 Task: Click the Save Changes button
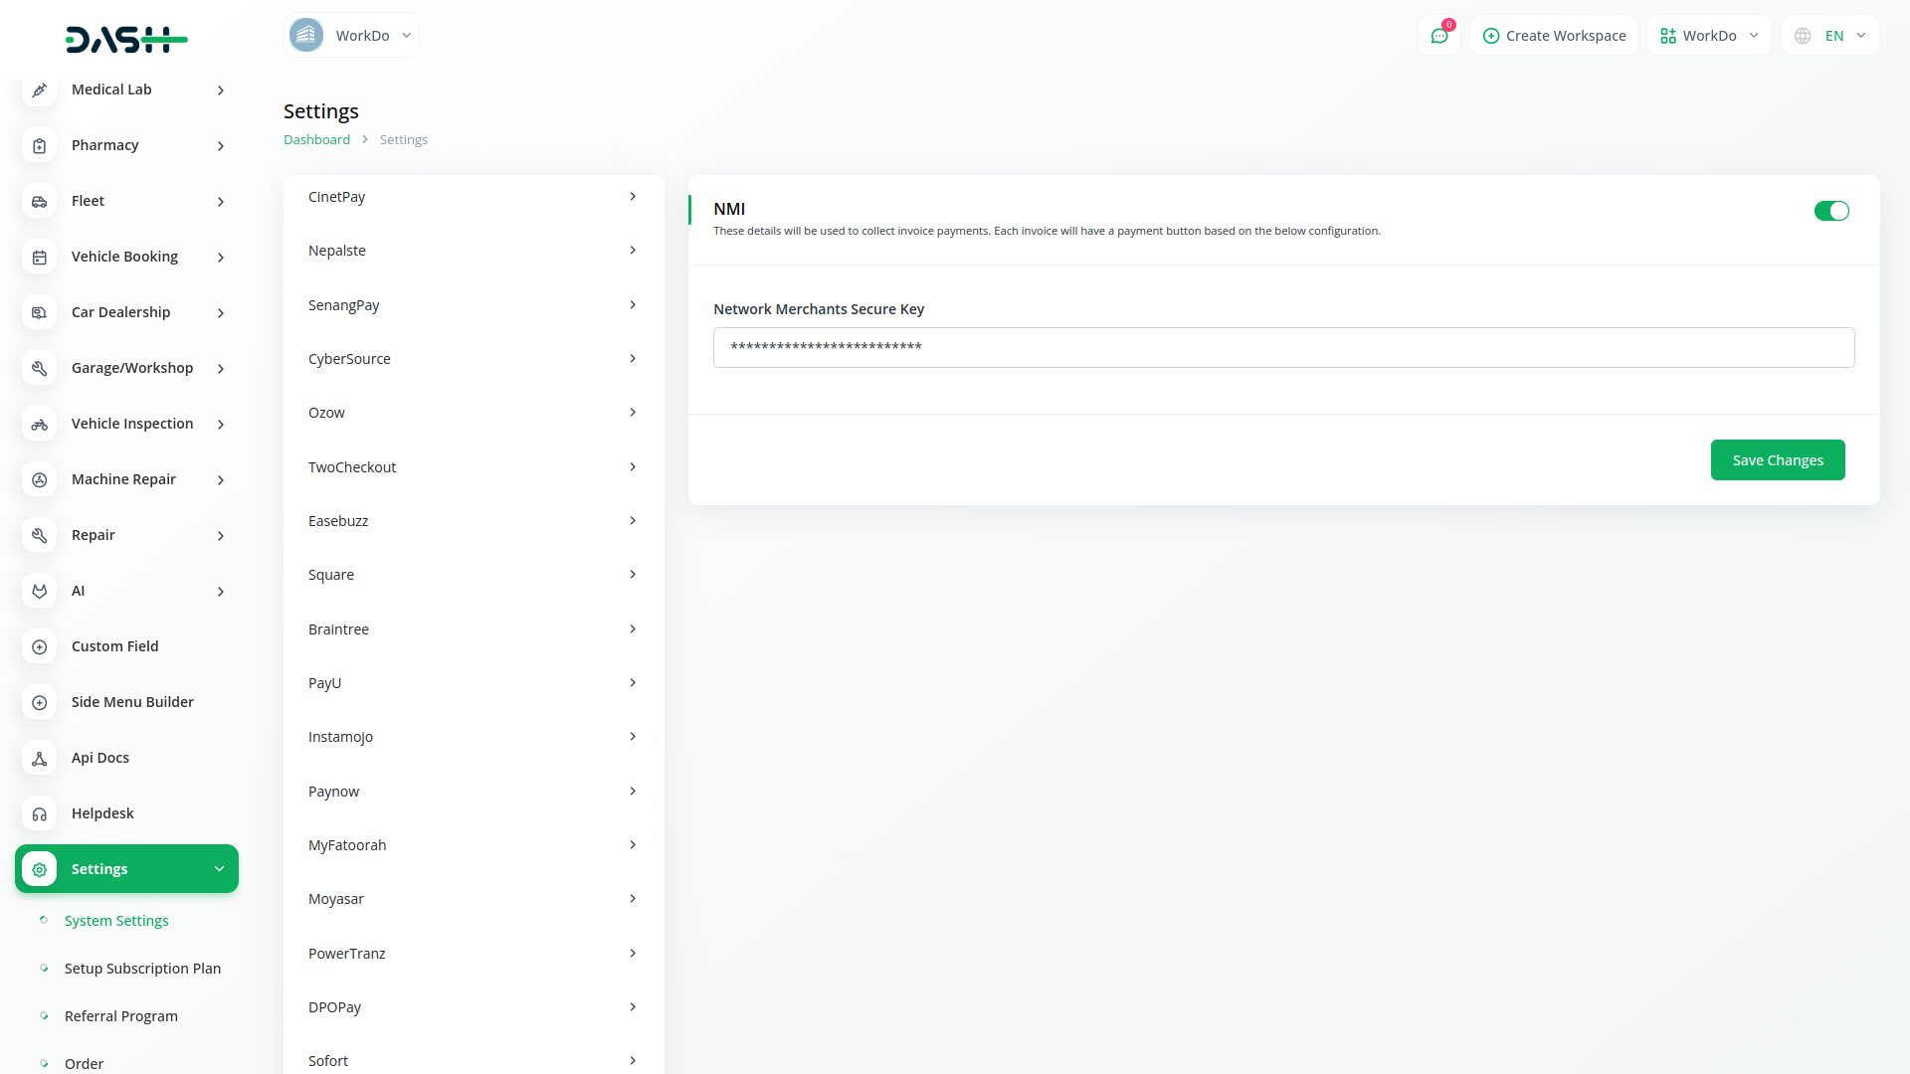(x=1777, y=460)
